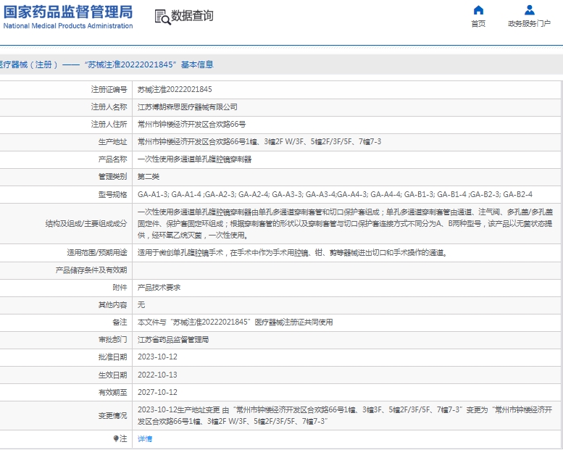This screenshot has width=563, height=450.
Task: Click the 国家药品监督管理局 logo
Action: point(68,17)
